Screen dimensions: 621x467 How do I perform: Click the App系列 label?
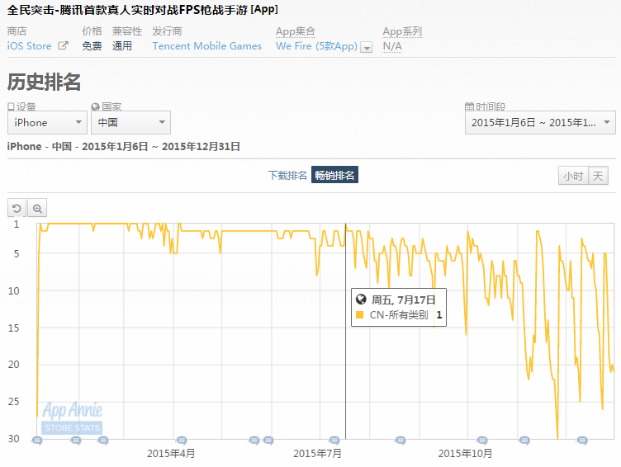pyautogui.click(x=402, y=31)
